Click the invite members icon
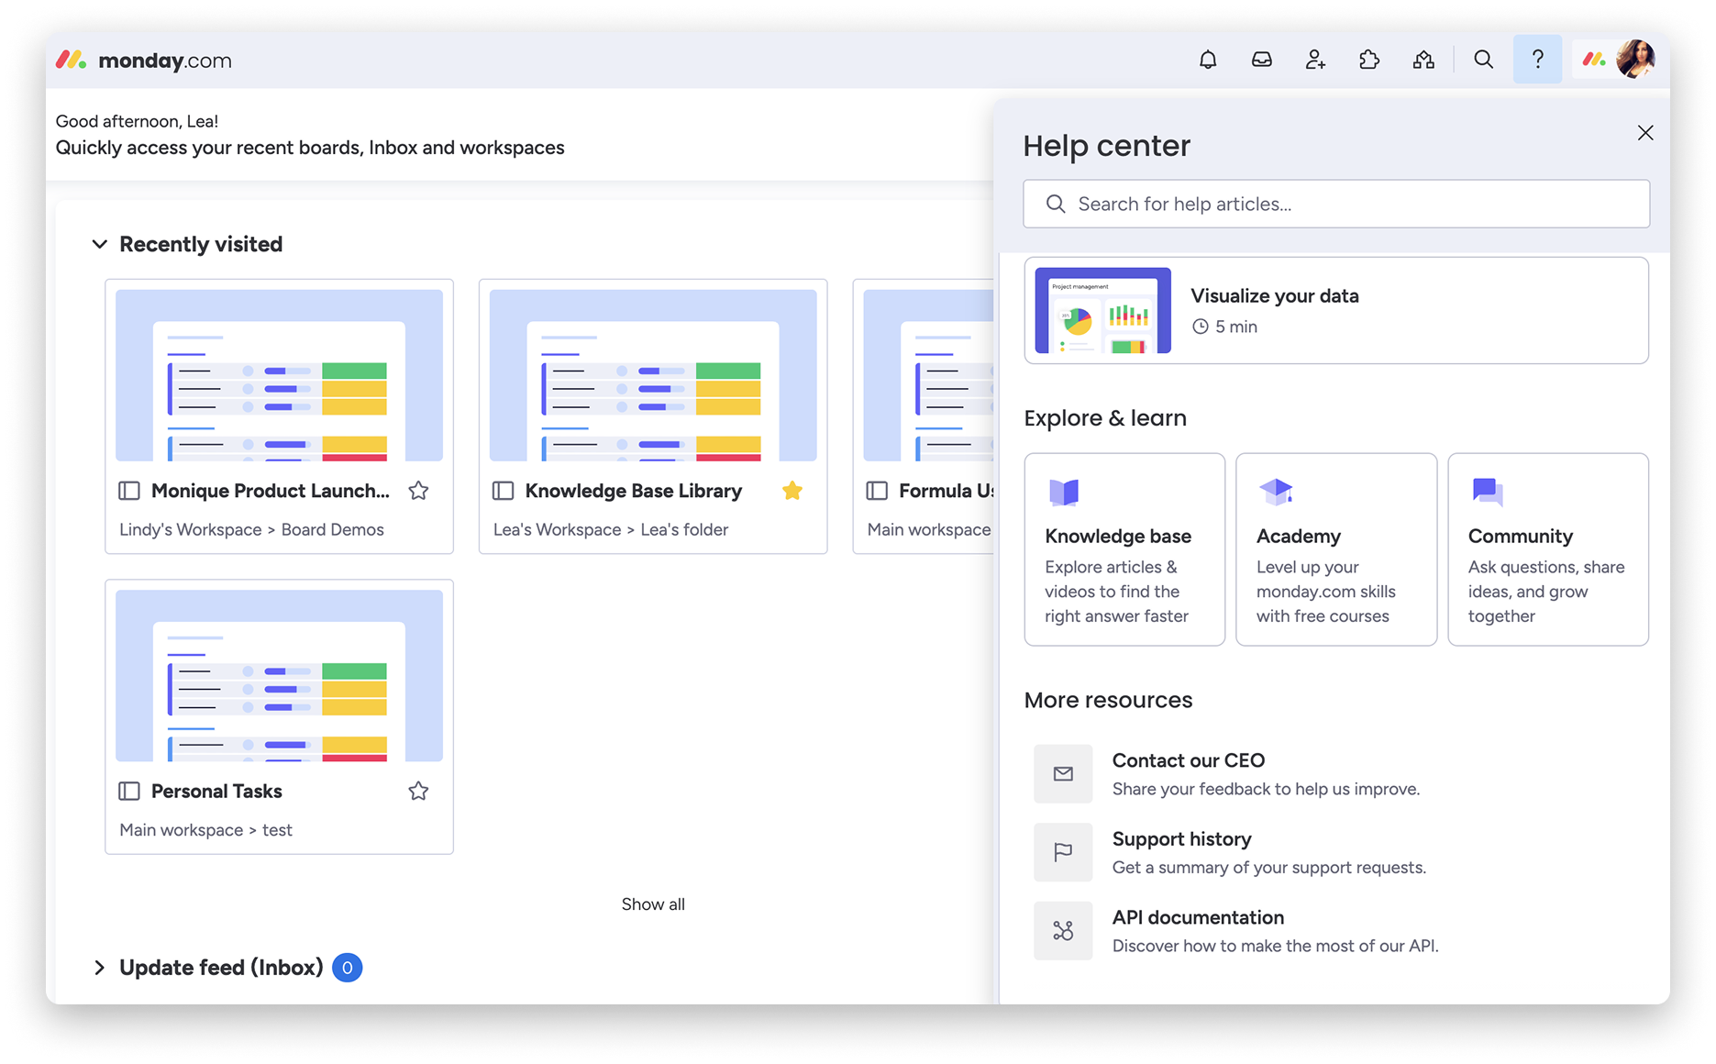The height and width of the screenshot is (1064, 1716). coord(1315,61)
